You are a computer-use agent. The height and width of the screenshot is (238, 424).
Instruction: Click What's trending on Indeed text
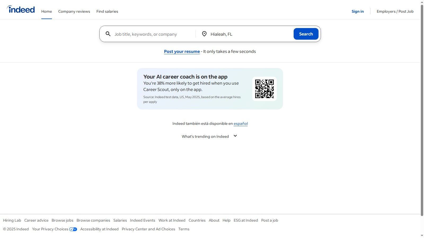click(205, 136)
